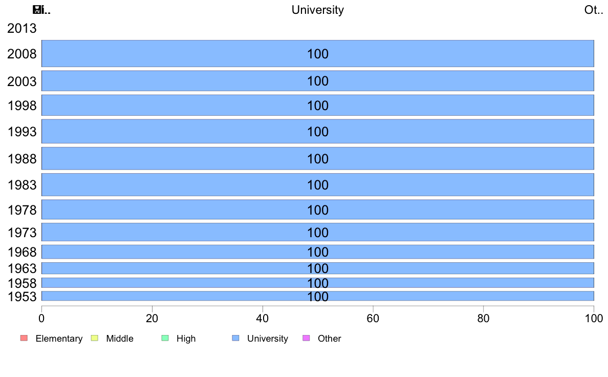Click the 1988 year axis label
The width and height of the screenshot is (608, 377).
21,159
